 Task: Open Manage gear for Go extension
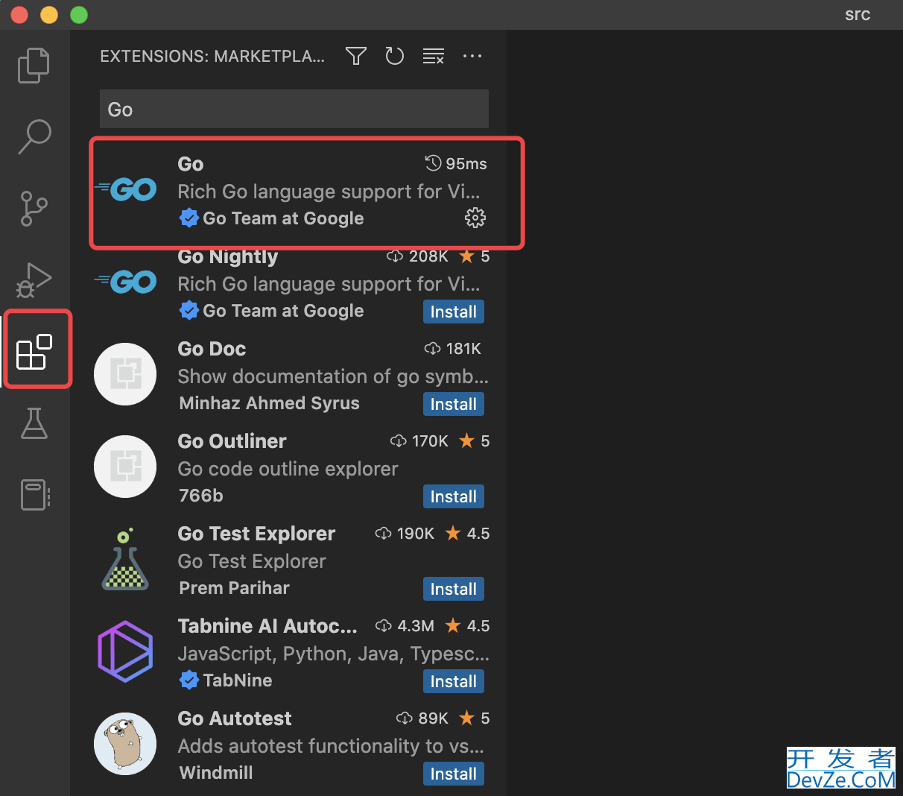475,218
